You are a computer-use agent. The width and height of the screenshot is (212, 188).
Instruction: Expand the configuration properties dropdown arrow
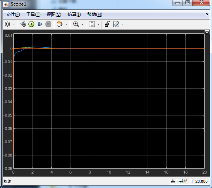14,24
